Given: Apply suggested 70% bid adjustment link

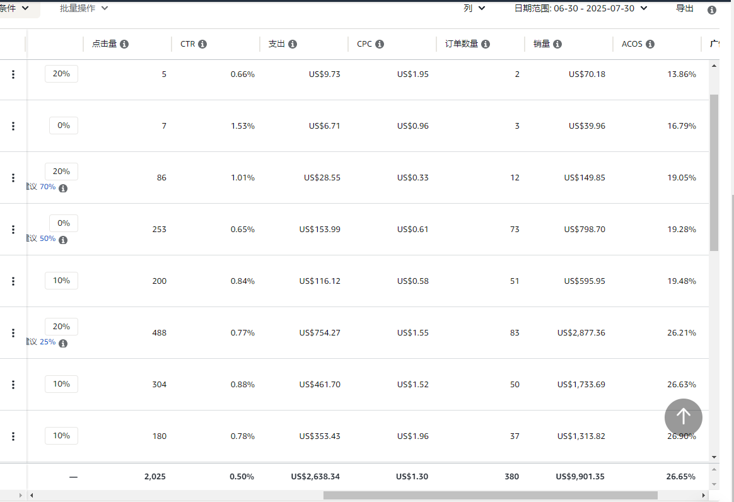Looking at the screenshot, I should [48, 187].
